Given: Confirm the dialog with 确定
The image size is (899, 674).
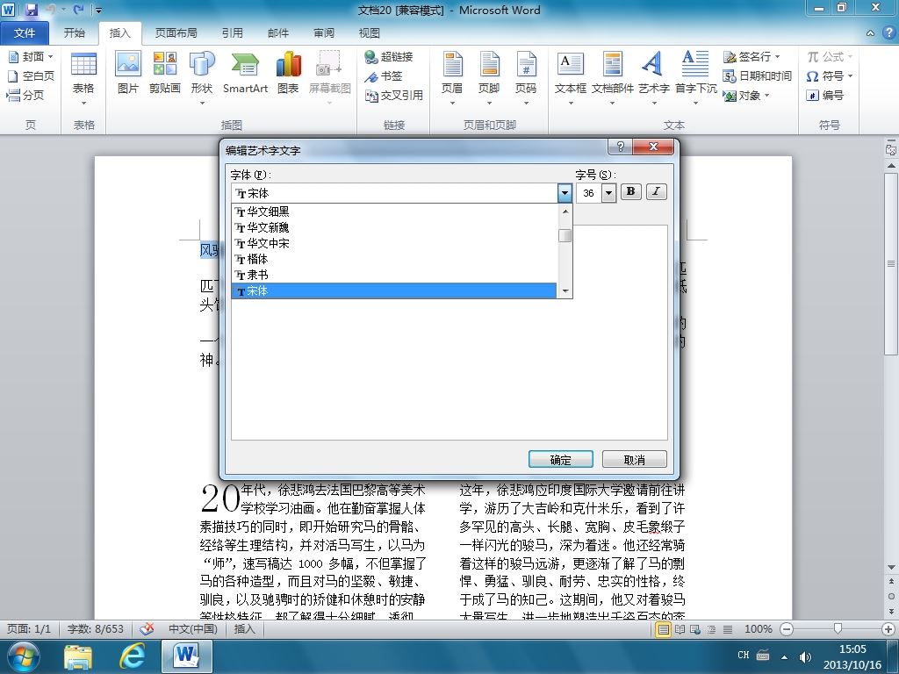Looking at the screenshot, I should [x=561, y=459].
